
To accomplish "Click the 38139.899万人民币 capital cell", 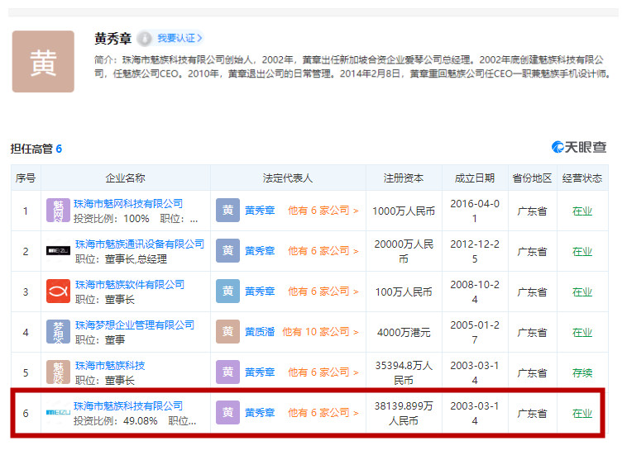I will [404, 413].
